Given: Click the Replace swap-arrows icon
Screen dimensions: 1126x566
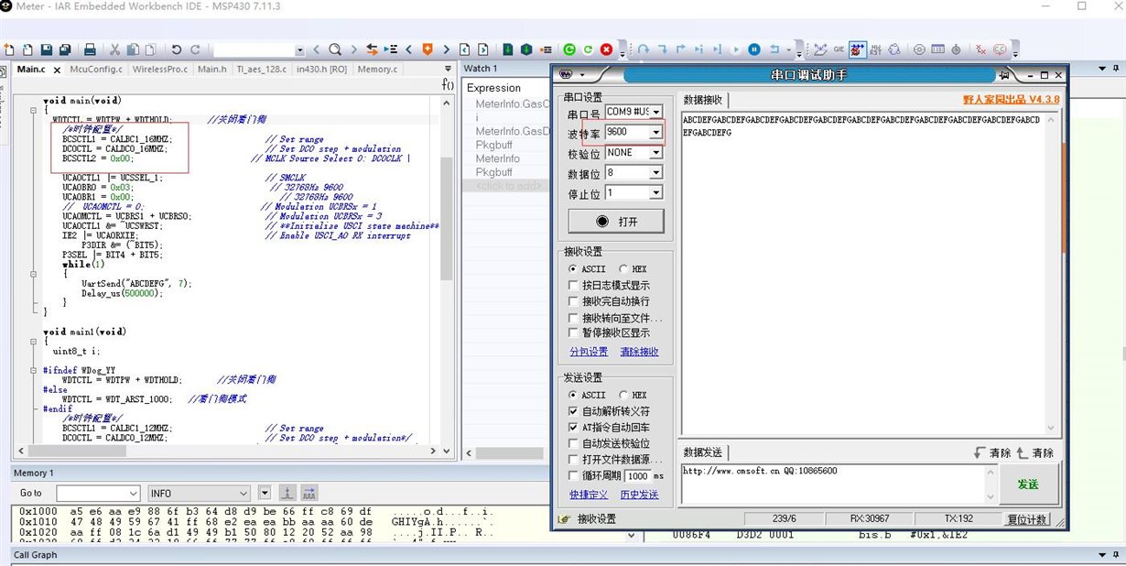Looking at the screenshot, I should [372, 49].
